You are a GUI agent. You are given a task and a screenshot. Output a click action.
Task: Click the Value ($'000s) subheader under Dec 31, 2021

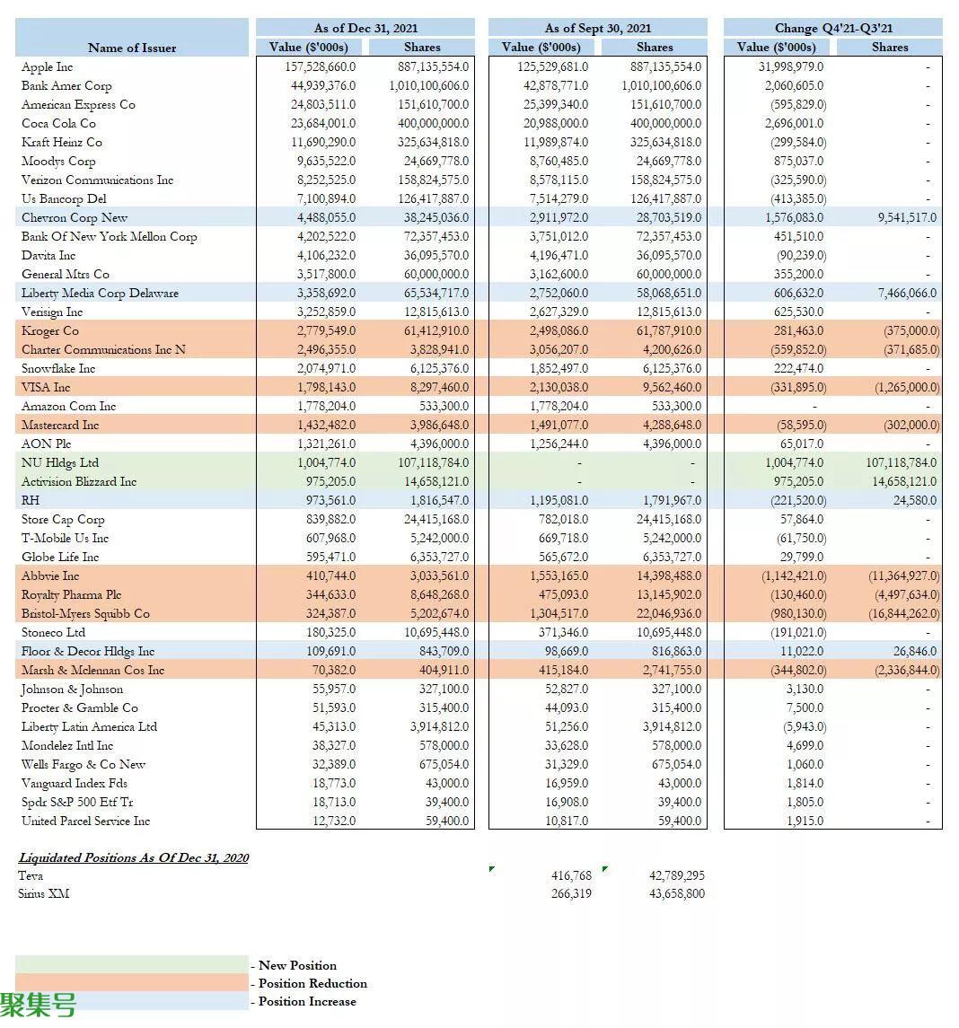pos(308,48)
